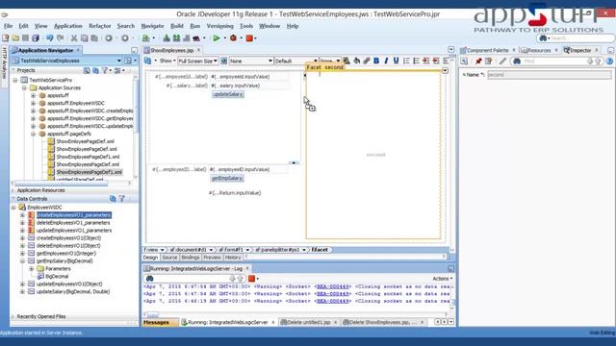Viewport: 616px width, 346px height.
Task: Click the refresh icon next to Full Screen Size
Action: pyautogui.click(x=223, y=61)
